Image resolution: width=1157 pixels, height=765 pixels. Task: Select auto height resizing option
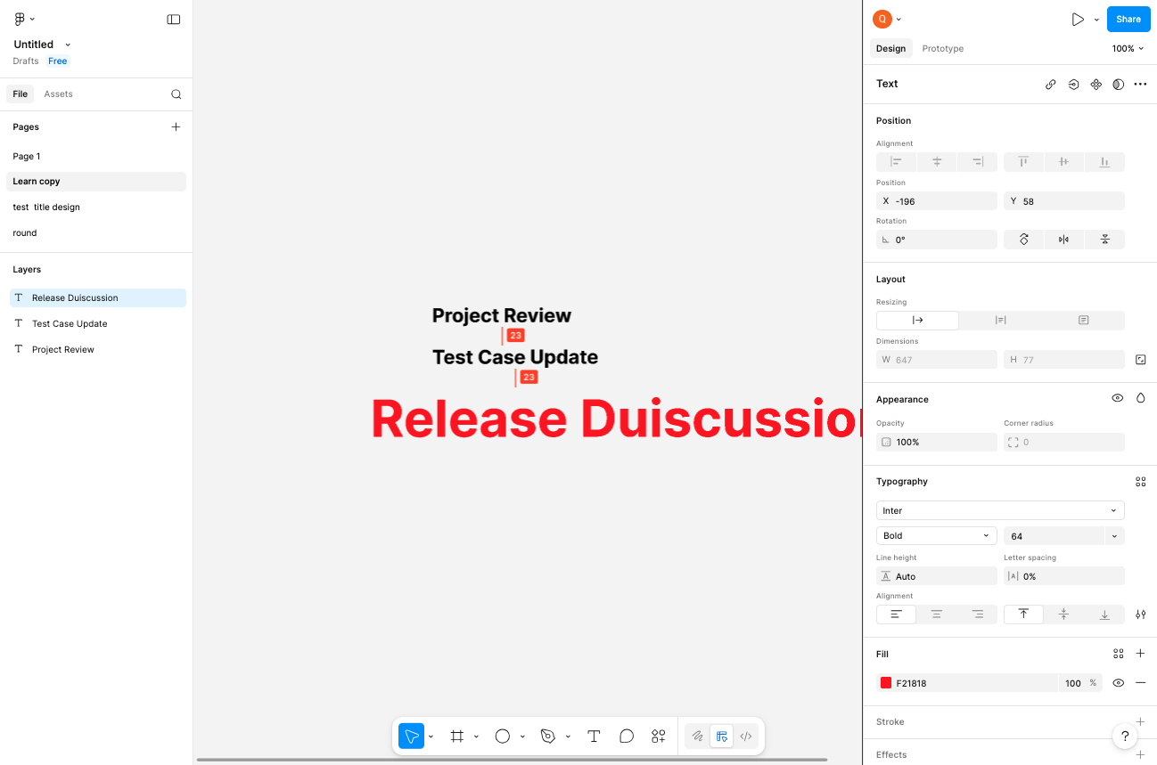pos(1000,321)
